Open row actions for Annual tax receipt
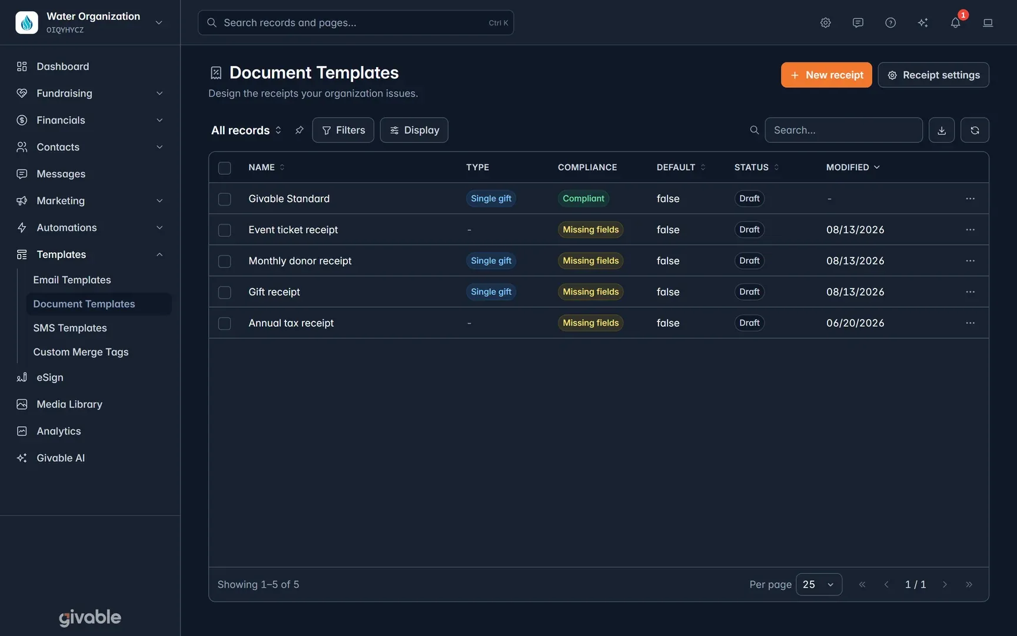Image resolution: width=1017 pixels, height=636 pixels. [970, 323]
